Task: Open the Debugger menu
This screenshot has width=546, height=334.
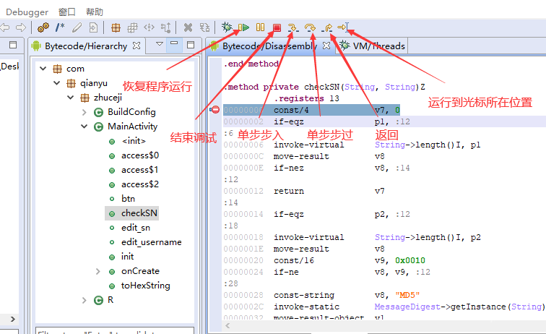Action: pyautogui.click(x=27, y=12)
